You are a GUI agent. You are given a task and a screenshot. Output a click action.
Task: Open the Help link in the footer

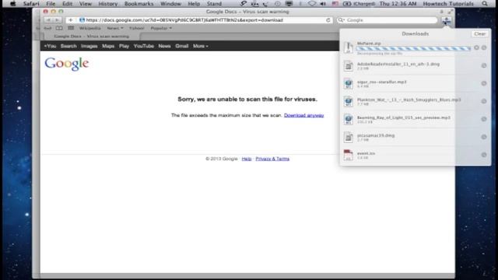tap(247, 159)
